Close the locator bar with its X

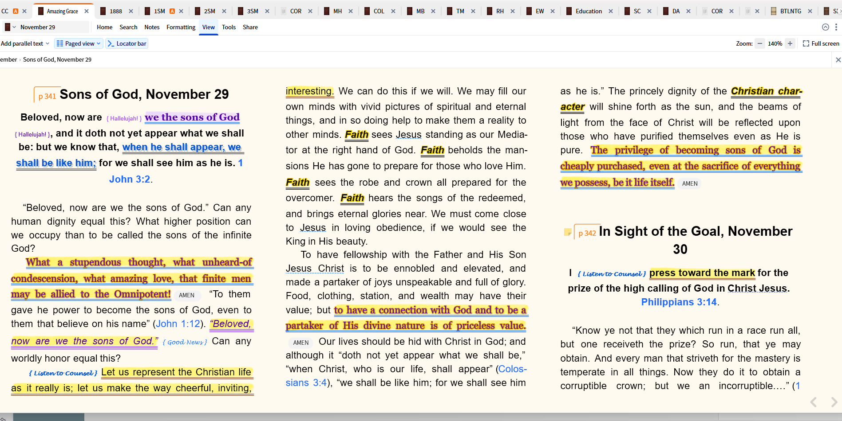click(838, 60)
